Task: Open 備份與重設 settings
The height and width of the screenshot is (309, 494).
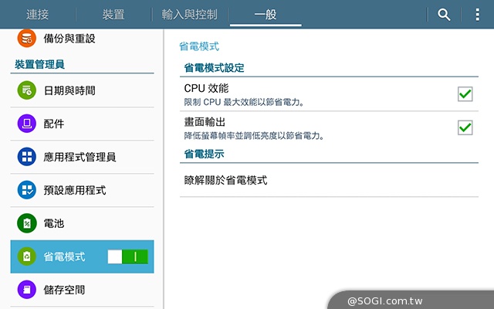Action: click(x=82, y=39)
